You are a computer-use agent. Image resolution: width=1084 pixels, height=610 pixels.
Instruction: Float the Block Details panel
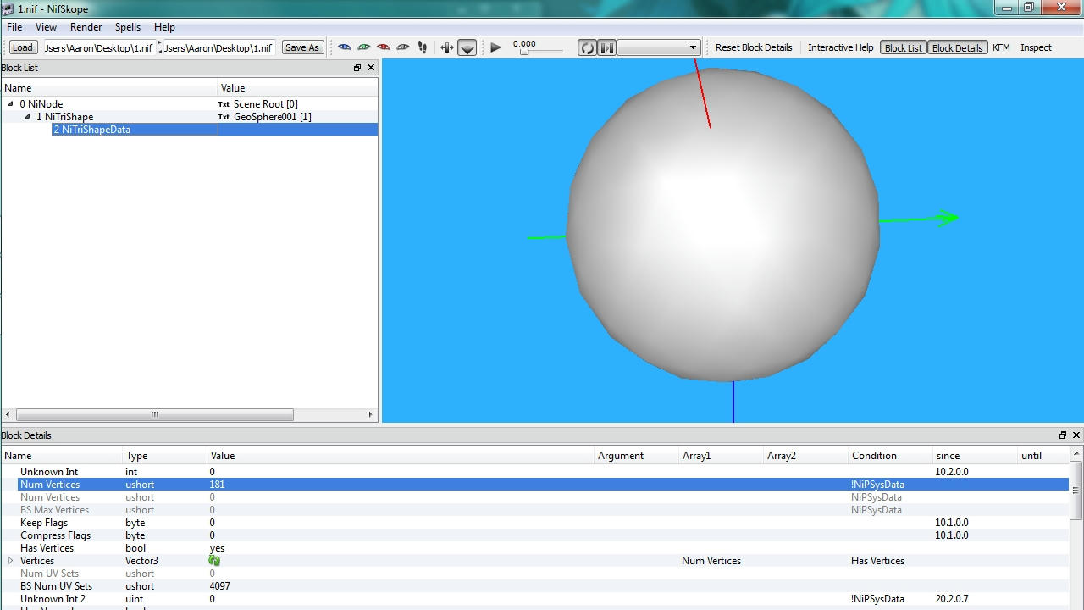[1063, 435]
